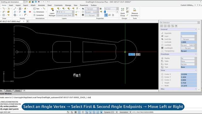Switch to the Annotate ribbon tab
This screenshot has height=114, width=202.
(x=41, y=5)
